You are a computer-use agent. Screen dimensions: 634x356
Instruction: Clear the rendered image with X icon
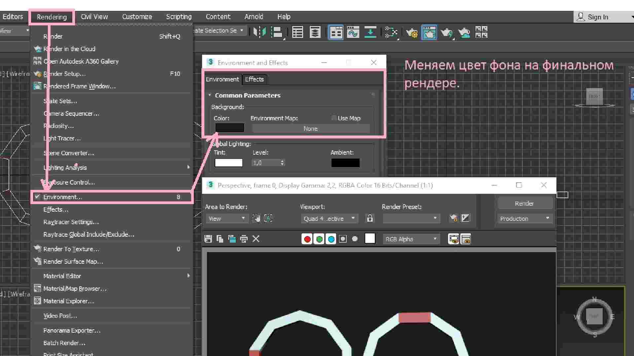pos(256,239)
